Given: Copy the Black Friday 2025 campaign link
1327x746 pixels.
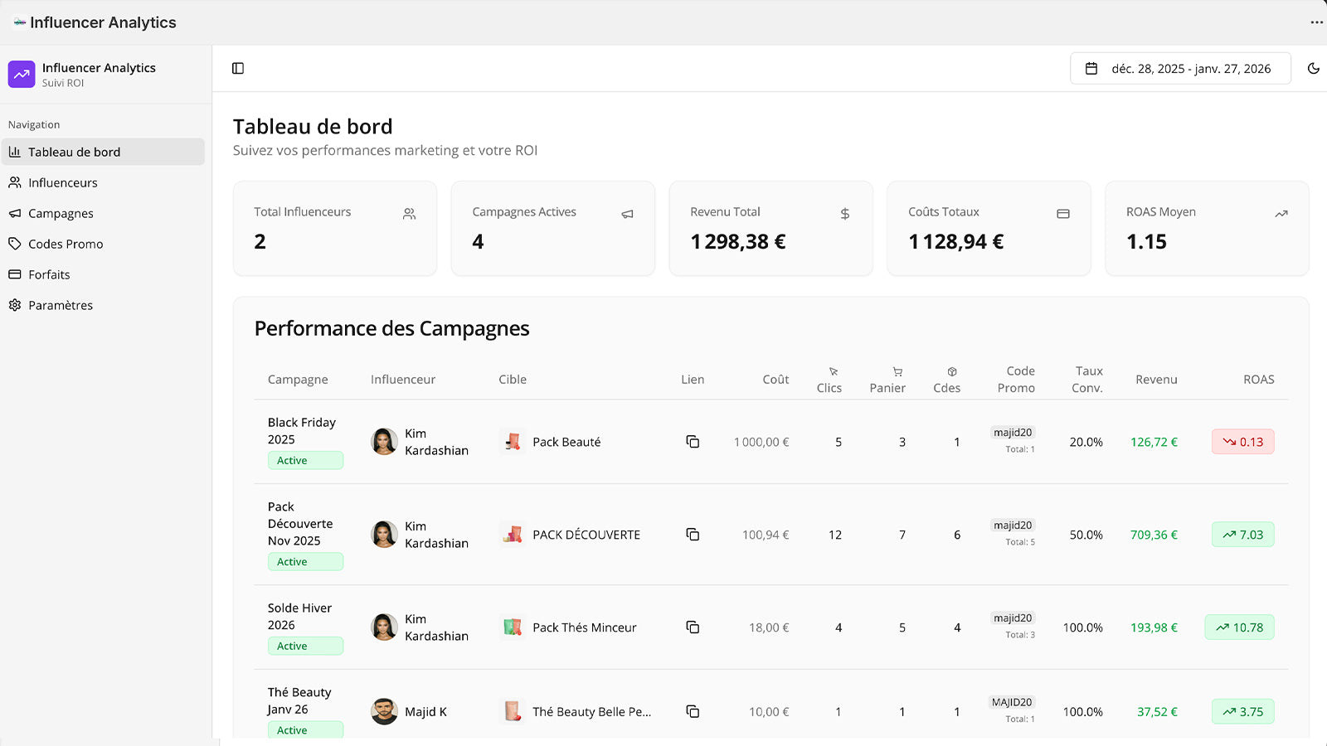Looking at the screenshot, I should click(x=693, y=442).
